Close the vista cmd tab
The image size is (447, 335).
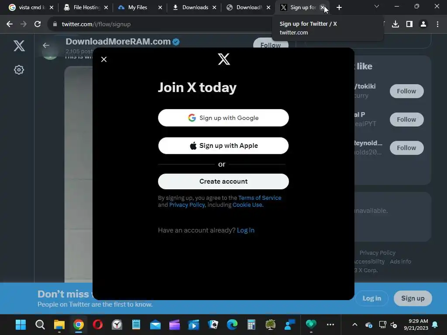pyautogui.click(x=52, y=7)
